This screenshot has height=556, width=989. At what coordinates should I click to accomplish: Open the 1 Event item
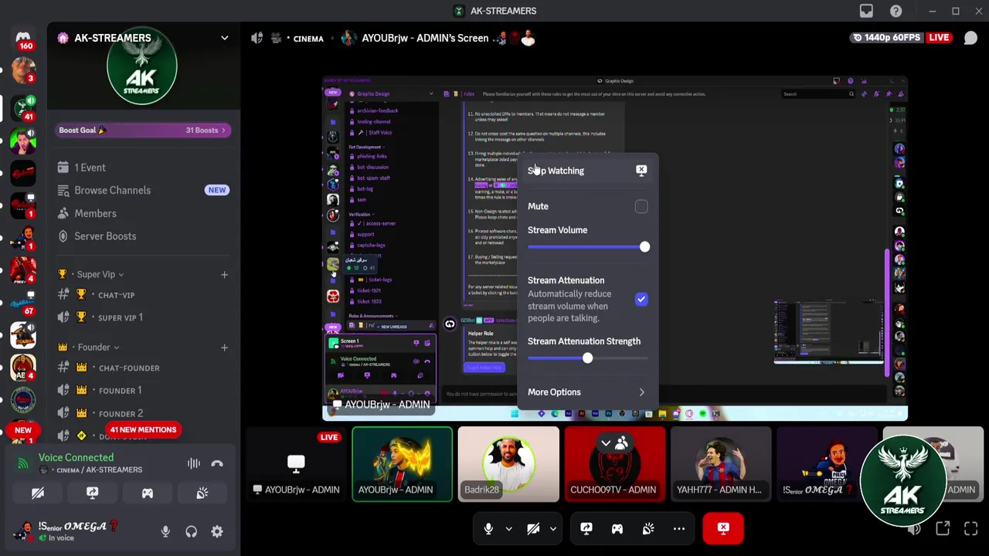pos(143,168)
